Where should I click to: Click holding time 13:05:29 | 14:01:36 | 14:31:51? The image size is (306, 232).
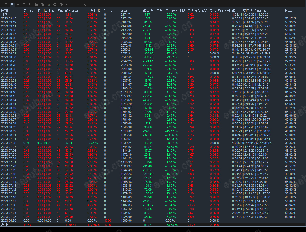252,143
